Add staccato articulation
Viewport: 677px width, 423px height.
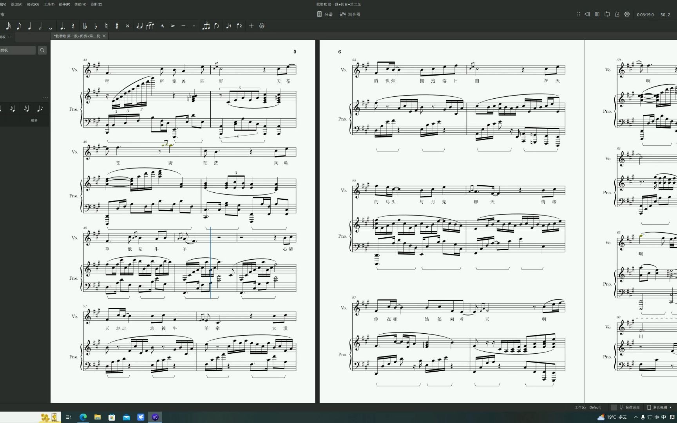[x=194, y=26]
